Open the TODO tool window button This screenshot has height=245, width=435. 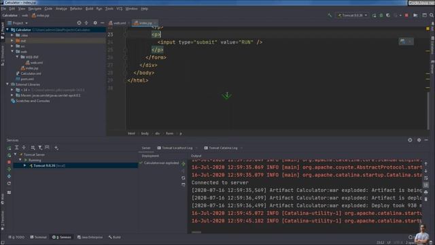pyautogui.click(x=16, y=238)
